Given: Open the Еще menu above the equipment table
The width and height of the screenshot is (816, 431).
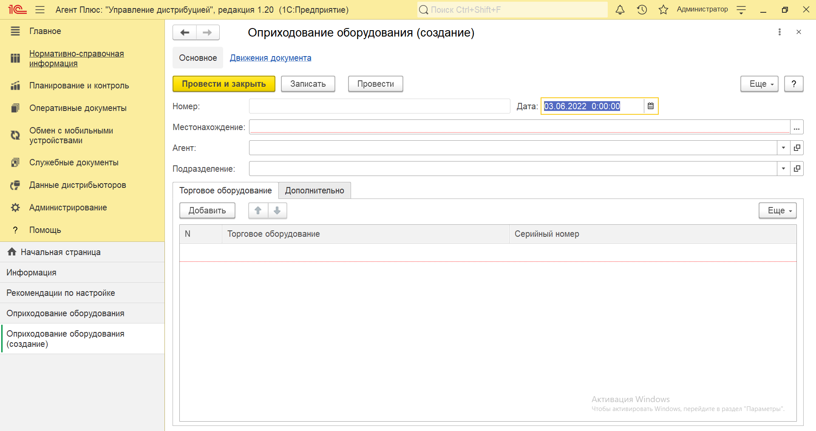Looking at the screenshot, I should point(777,210).
